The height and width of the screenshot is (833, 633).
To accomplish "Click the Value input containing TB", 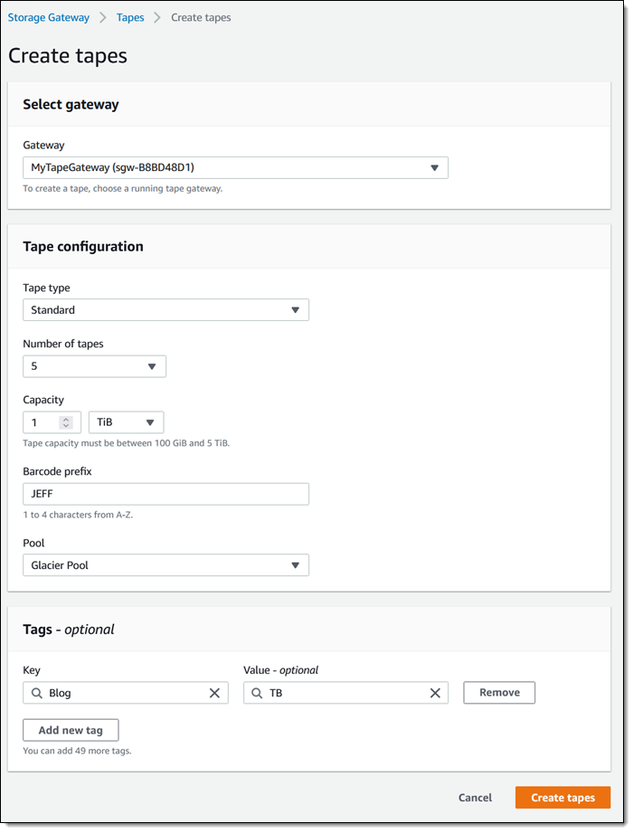I will [x=345, y=693].
